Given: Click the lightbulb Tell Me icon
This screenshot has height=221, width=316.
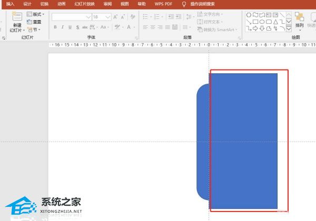Looking at the screenshot, I should [184, 4].
